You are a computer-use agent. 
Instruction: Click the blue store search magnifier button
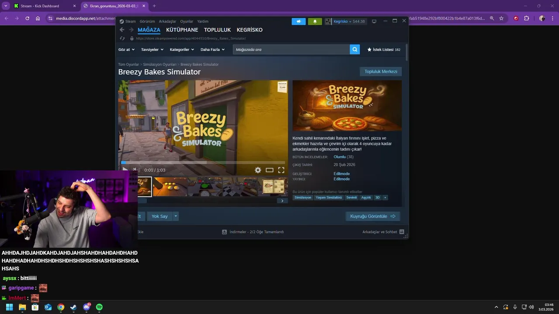point(355,50)
